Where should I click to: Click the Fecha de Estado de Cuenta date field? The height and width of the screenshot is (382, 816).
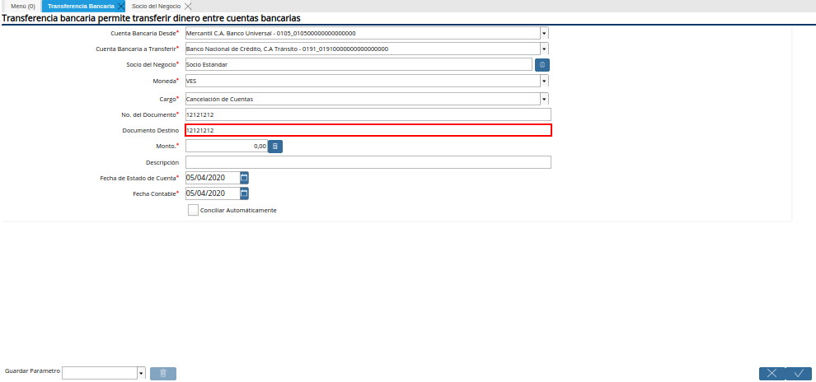click(213, 178)
